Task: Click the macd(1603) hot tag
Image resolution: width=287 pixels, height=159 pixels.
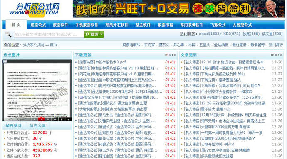Action: point(210,34)
